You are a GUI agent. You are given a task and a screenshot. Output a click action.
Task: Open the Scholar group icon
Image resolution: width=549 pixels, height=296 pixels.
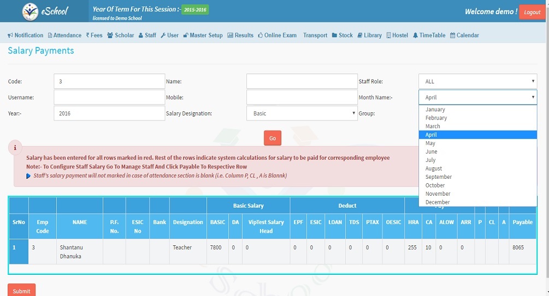coord(110,35)
